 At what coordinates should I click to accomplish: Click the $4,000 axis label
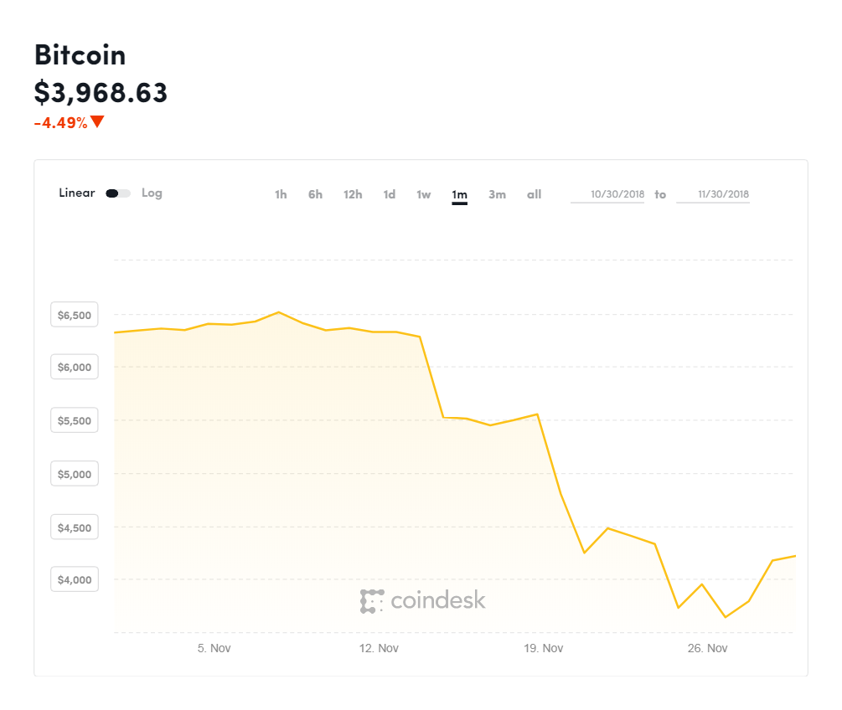tap(74, 579)
